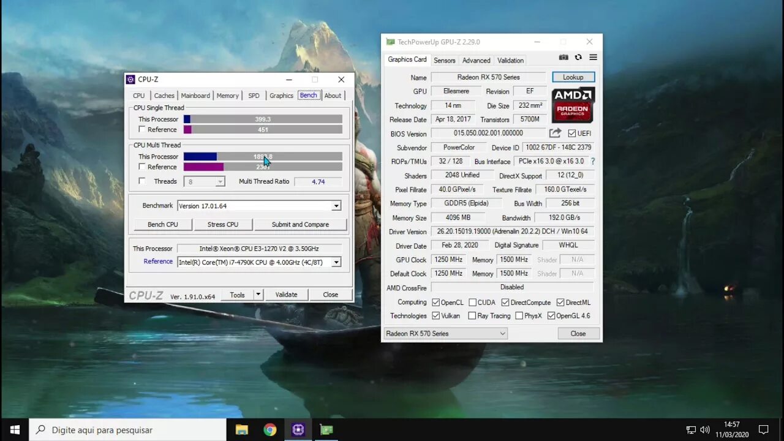784x441 pixels.
Task: Click the Close button in CPU-Z
Action: tap(330, 295)
